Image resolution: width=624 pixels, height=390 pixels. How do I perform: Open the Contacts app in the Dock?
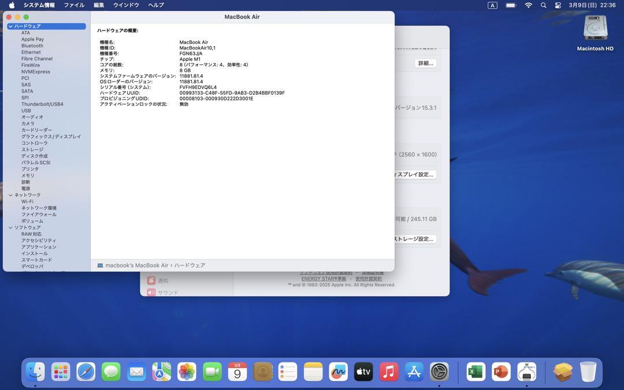(x=263, y=372)
